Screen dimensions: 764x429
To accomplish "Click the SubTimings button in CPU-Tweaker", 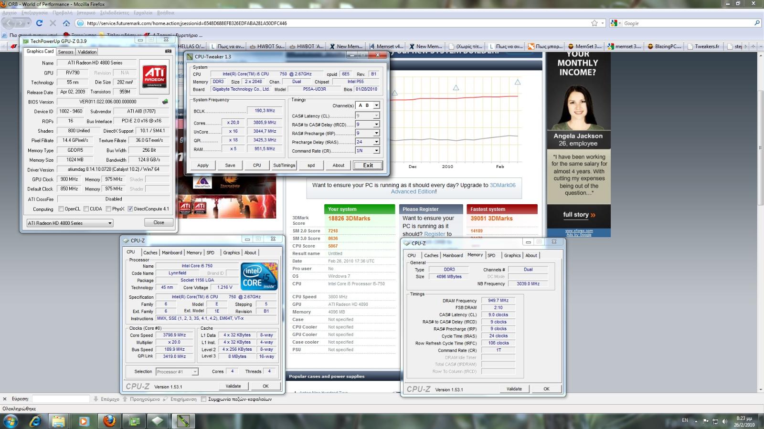I will tap(284, 165).
